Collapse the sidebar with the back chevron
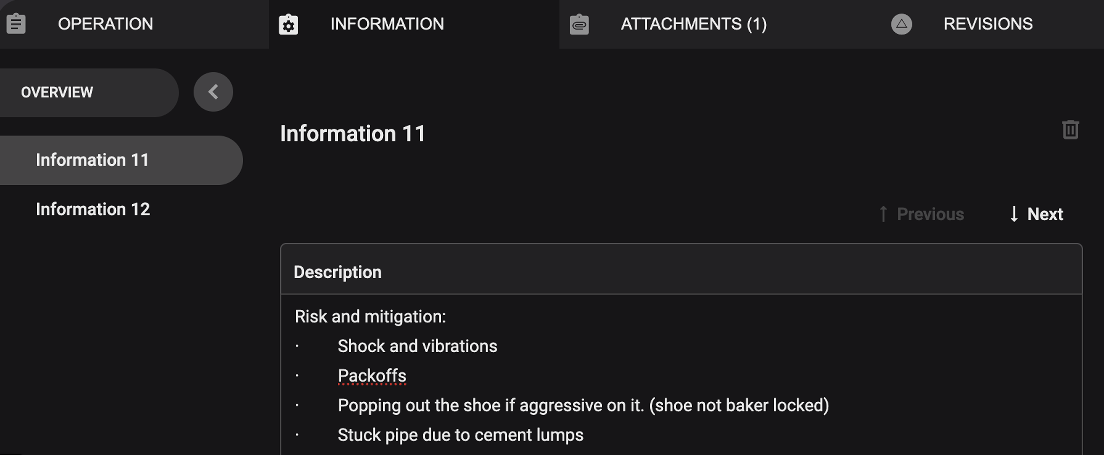 click(213, 91)
